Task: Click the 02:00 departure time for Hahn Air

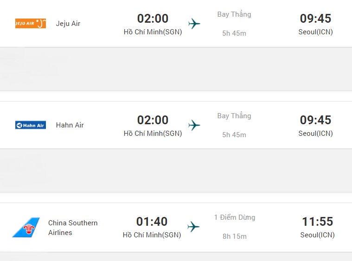Action: (153, 120)
